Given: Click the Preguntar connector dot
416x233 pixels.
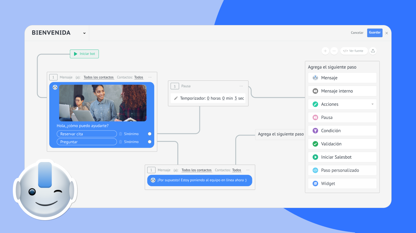Looking at the screenshot, I should (150, 142).
